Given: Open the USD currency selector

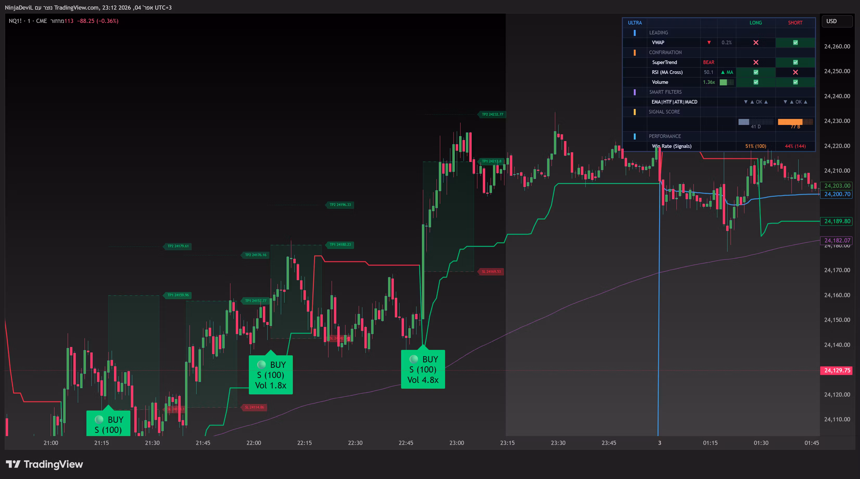Looking at the screenshot, I should pyautogui.click(x=837, y=21).
